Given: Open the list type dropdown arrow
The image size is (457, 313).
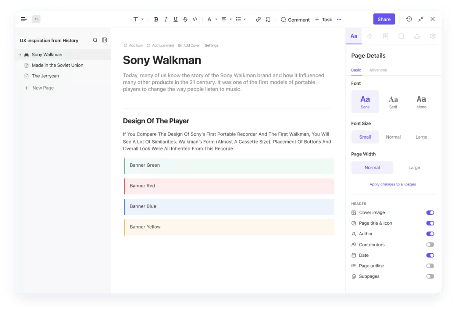Looking at the screenshot, I should tap(244, 19).
